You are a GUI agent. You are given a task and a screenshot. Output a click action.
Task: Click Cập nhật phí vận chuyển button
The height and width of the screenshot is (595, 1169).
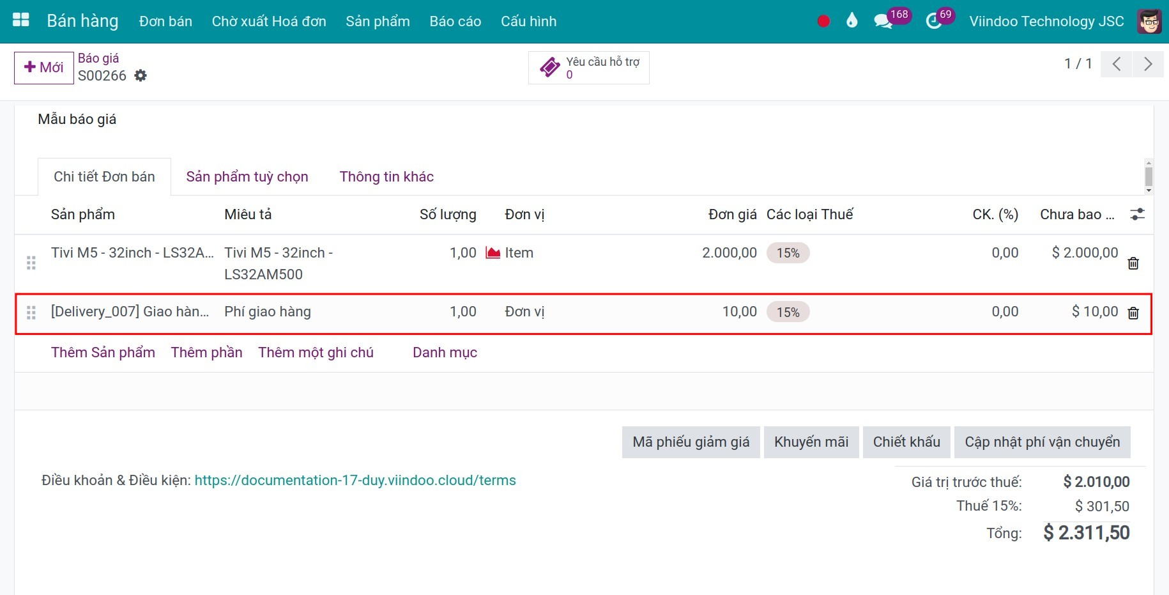tap(1043, 442)
